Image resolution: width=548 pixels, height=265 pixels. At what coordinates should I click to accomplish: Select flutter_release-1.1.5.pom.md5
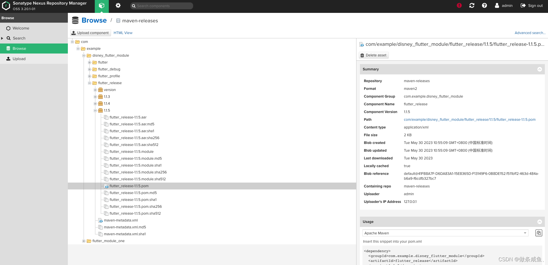click(x=133, y=193)
